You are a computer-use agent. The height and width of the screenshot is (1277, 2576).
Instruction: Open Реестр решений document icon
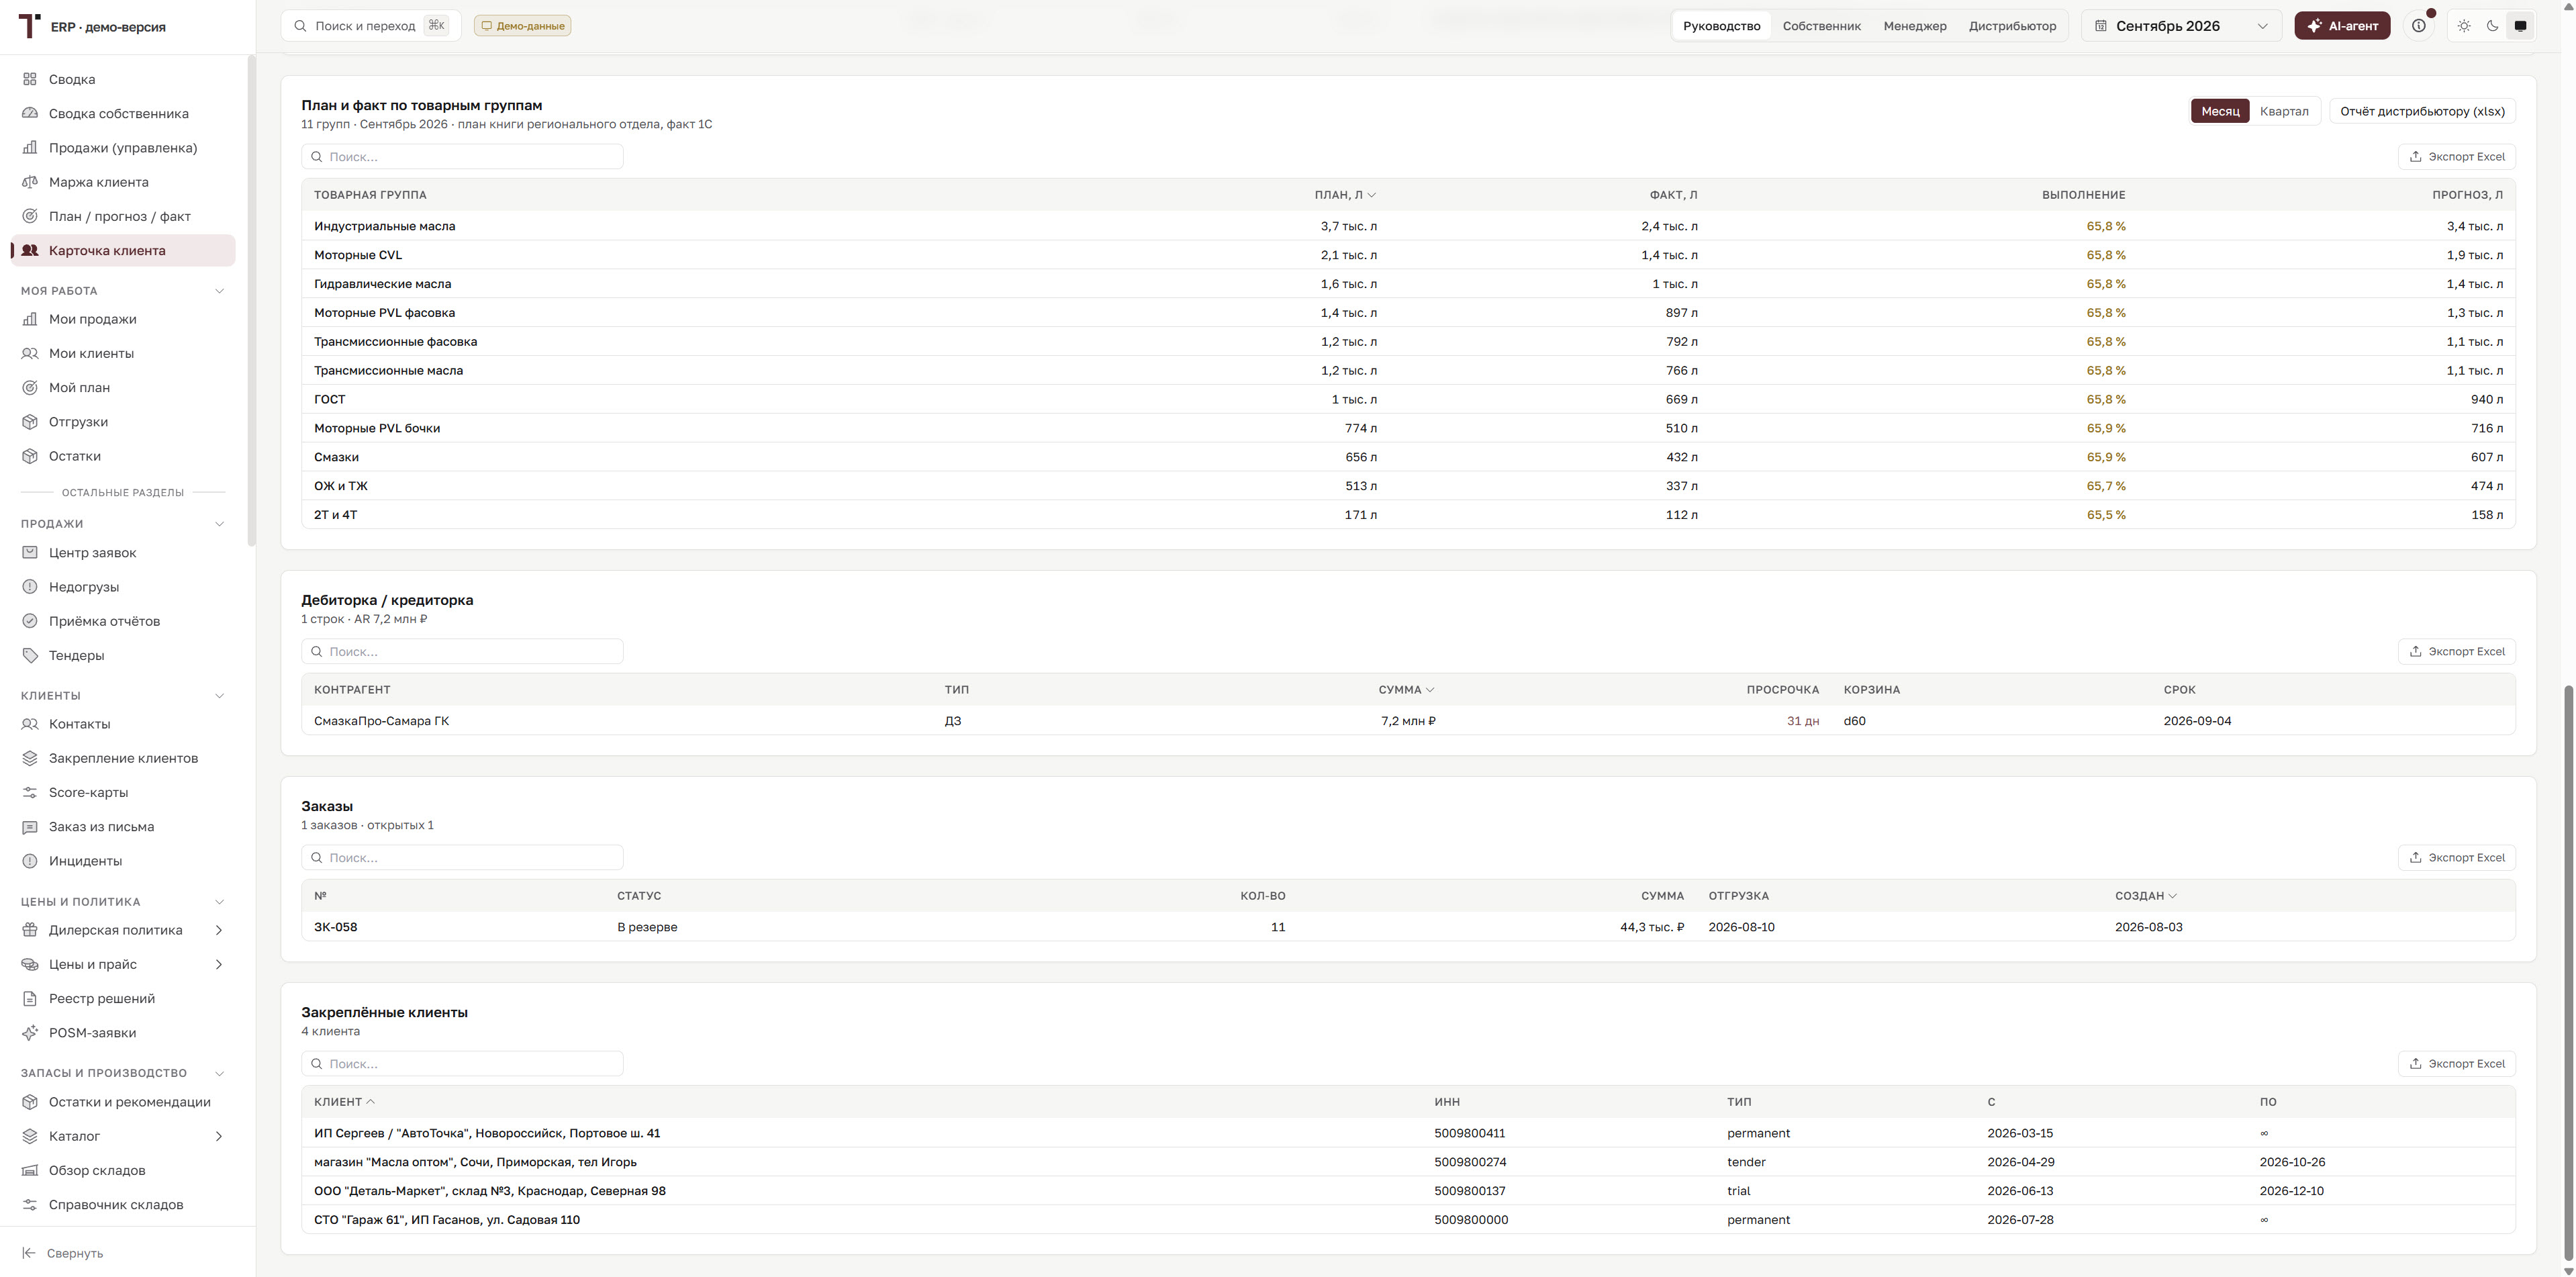(30, 999)
